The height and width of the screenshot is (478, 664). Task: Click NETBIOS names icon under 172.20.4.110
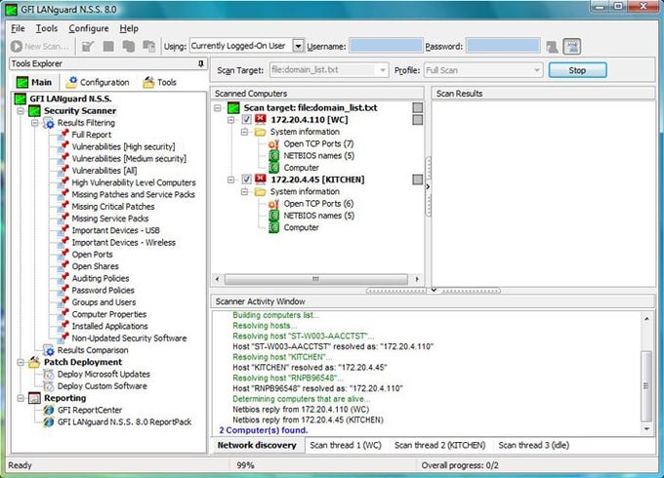click(274, 156)
